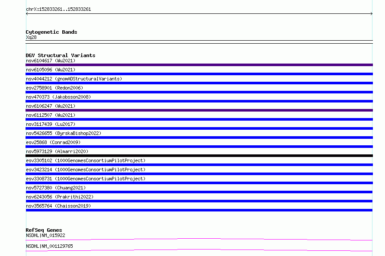Click the blue bar under esv3423214
This screenshot has height=256, width=385.
tap(199, 174)
